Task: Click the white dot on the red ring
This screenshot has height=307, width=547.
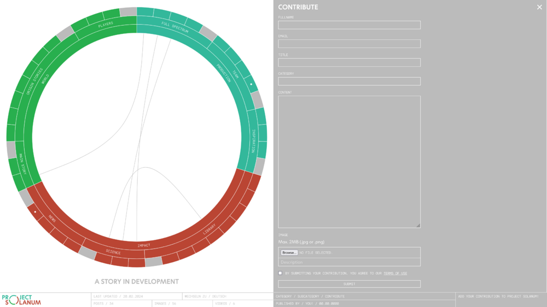Action: pos(35,212)
